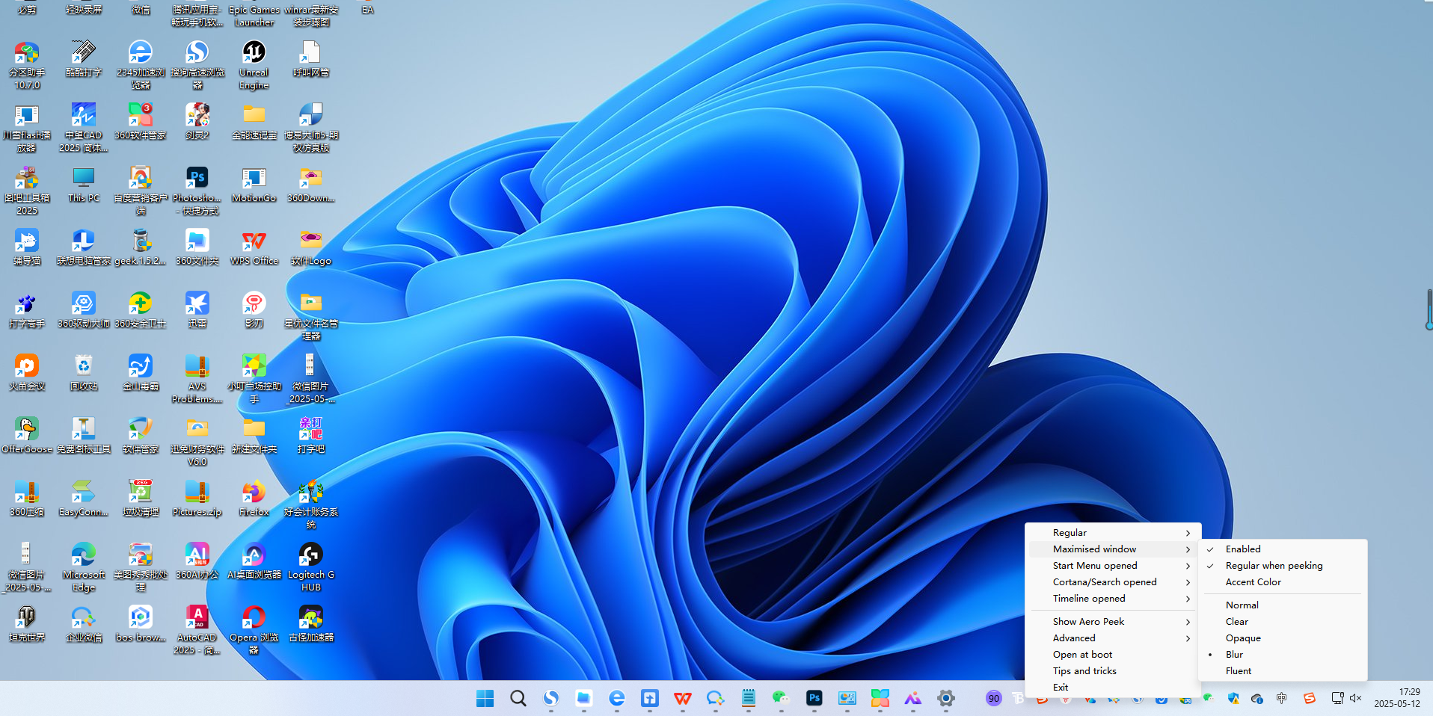Expand the Start Menu opened submenu
This screenshot has height=716, width=1433.
pyautogui.click(x=1113, y=566)
